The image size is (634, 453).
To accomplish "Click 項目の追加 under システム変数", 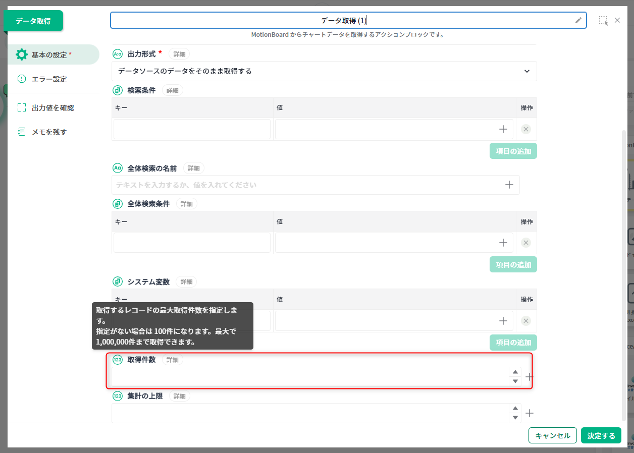I will click(x=513, y=343).
